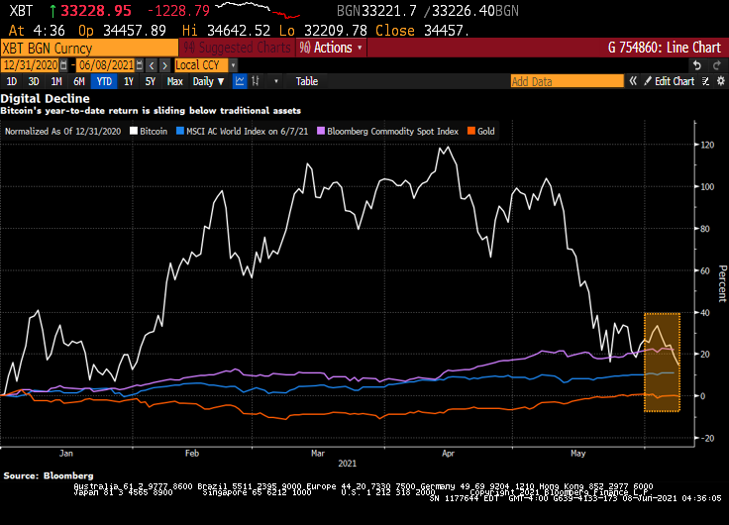Select the 6M range tab
The image size is (729, 525).
[x=79, y=81]
